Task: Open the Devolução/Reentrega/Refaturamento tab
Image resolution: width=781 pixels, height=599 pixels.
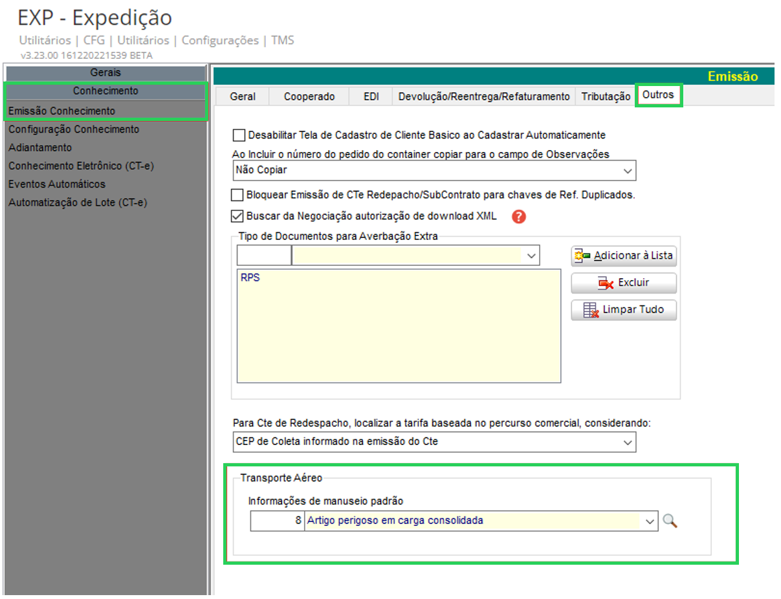Action: click(x=484, y=96)
